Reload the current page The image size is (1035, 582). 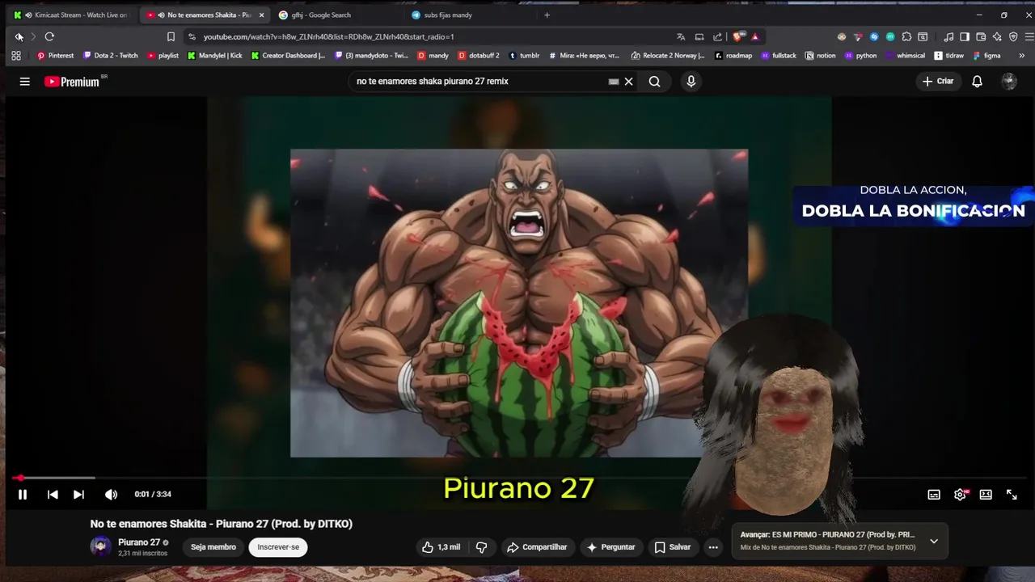[x=49, y=36]
